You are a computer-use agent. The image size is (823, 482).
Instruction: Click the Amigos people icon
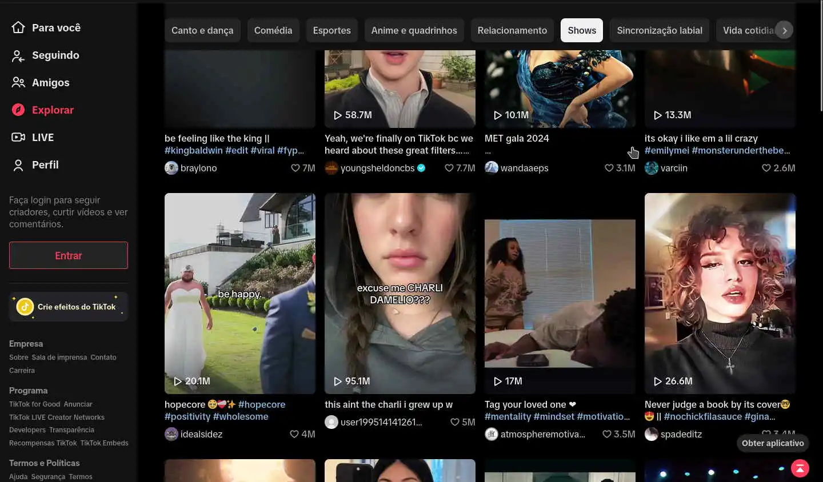click(18, 82)
